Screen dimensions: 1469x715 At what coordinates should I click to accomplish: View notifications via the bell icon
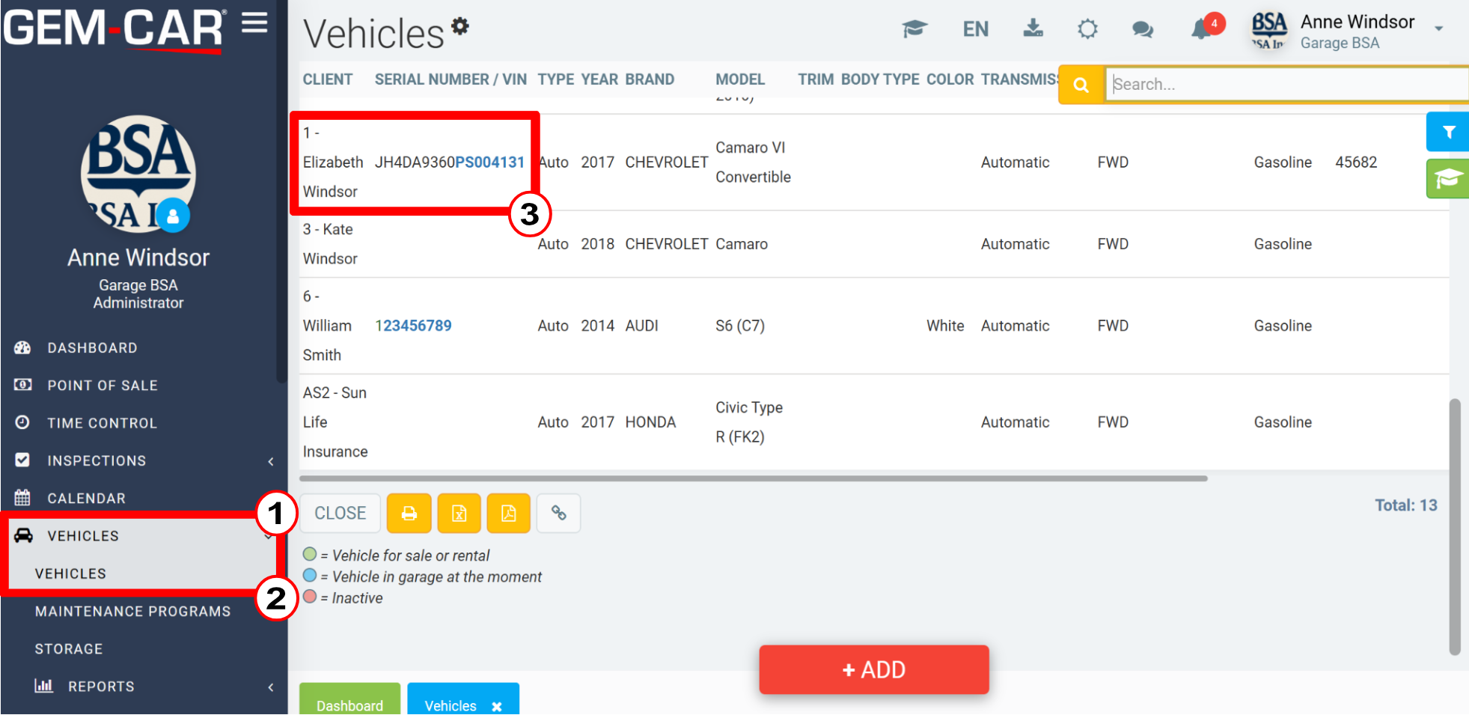click(1200, 31)
